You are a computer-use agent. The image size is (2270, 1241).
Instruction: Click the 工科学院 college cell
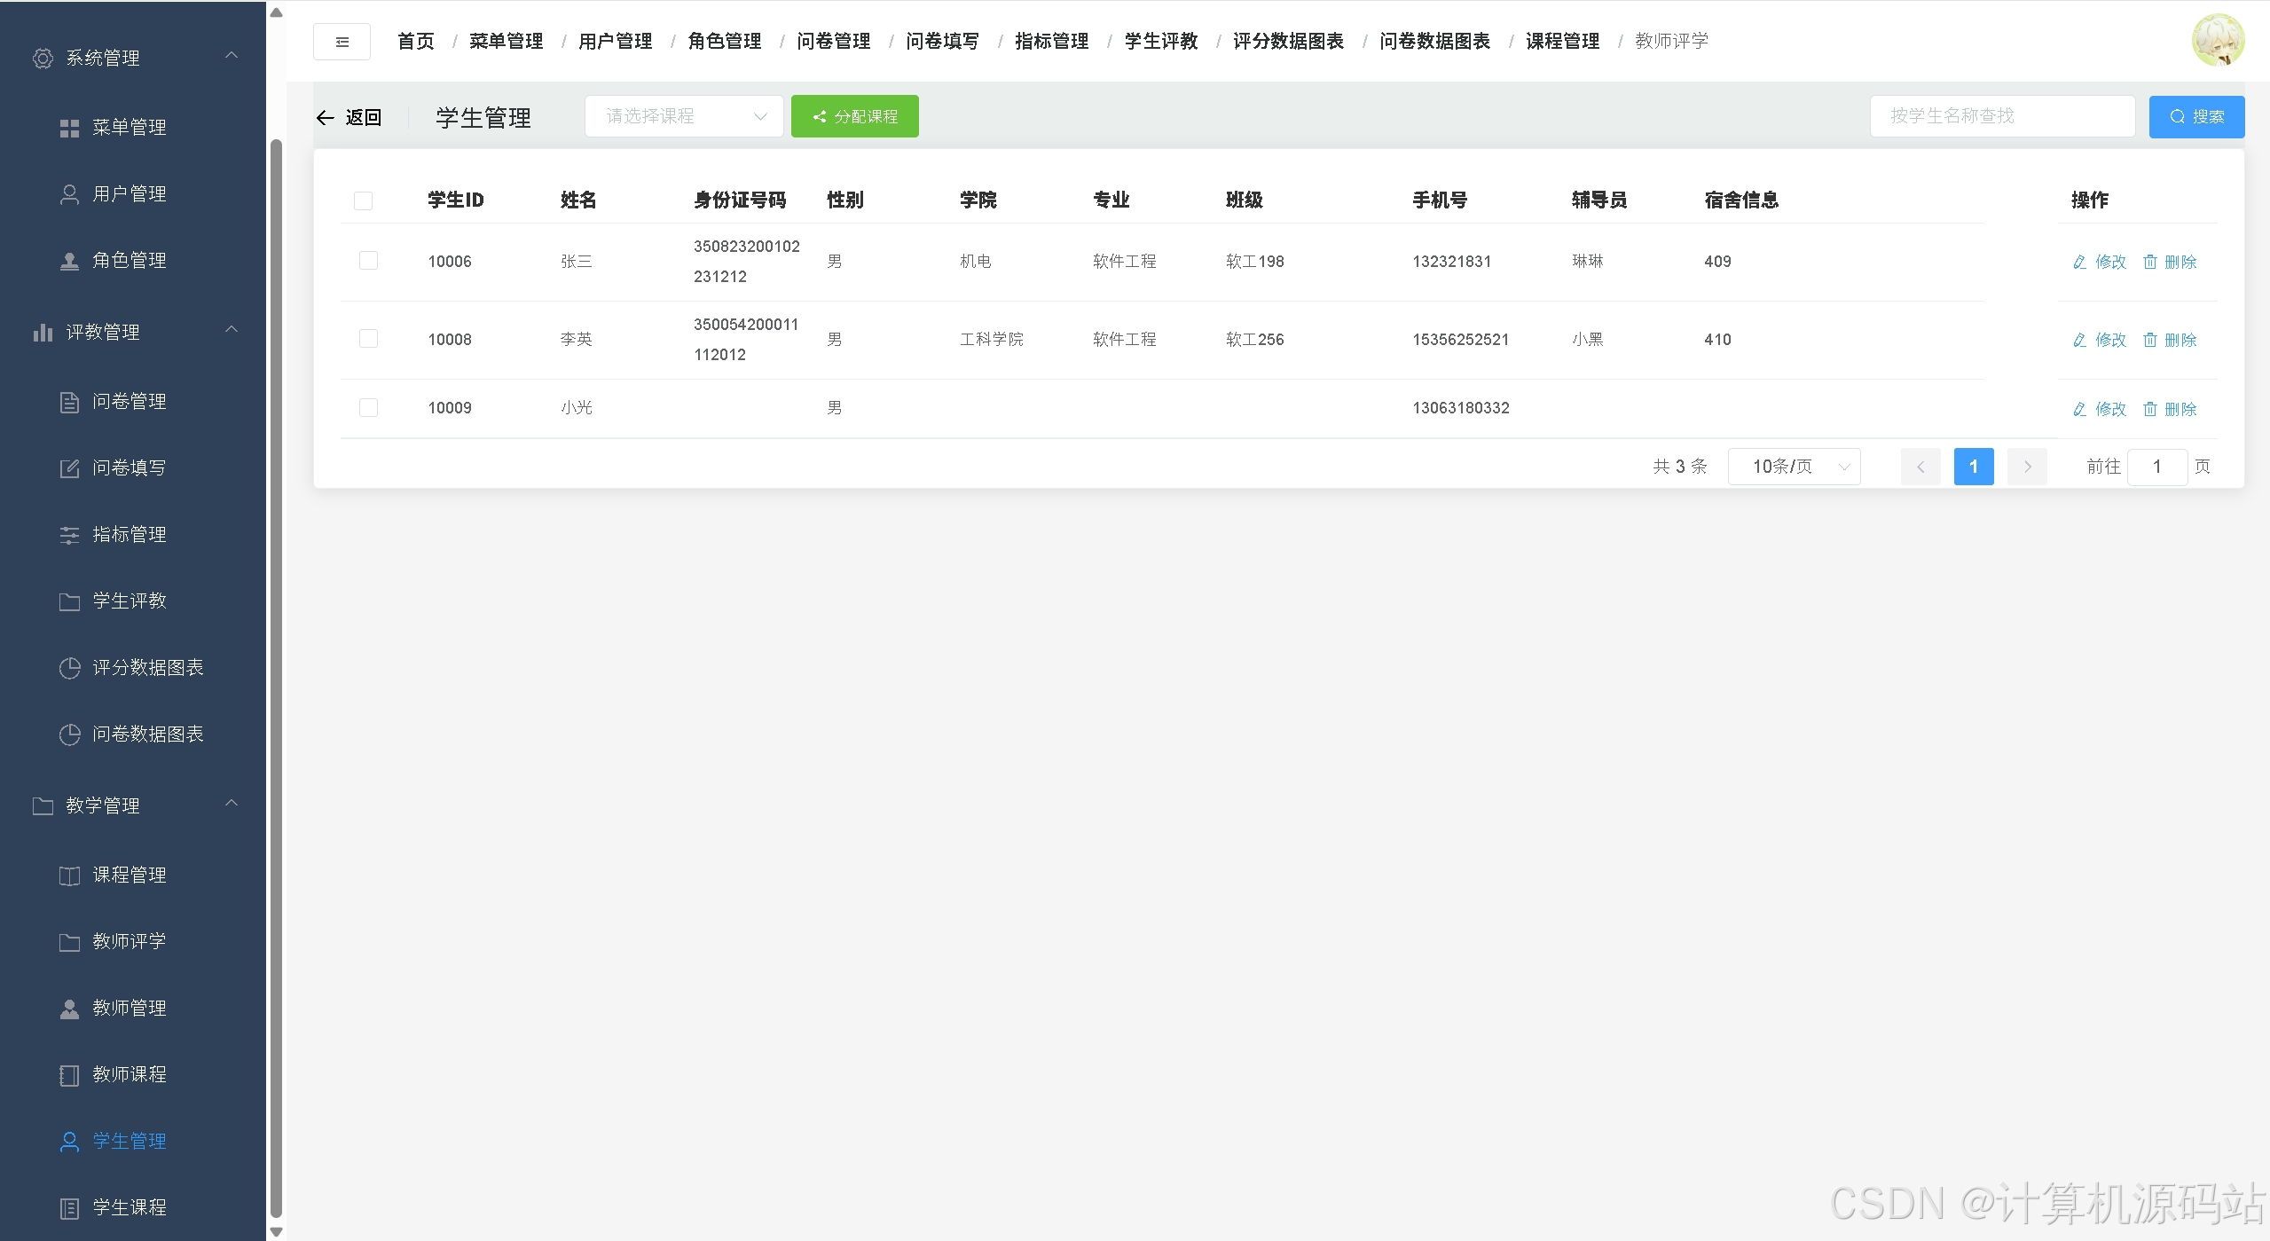[992, 340]
